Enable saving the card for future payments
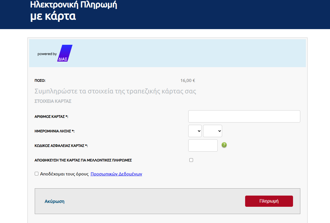 (x=191, y=160)
